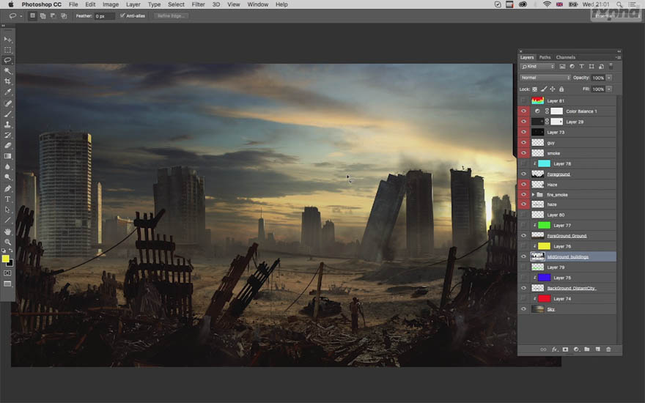Select the Horizontal Type tool

7,199
